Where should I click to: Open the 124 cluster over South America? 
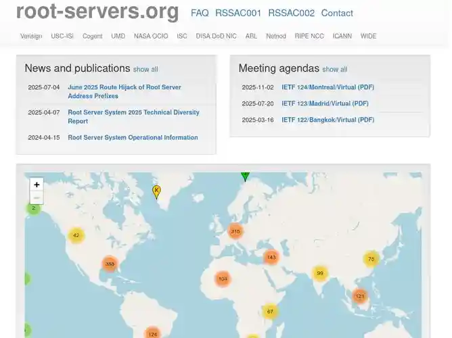(152, 334)
